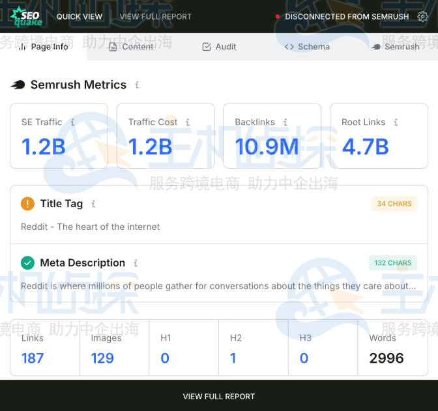
Task: Click Traffic Cost value 1.2B
Action: (x=151, y=147)
